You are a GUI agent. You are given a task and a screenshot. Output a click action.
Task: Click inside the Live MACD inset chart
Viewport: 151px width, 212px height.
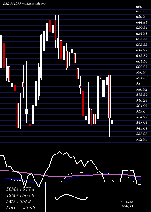(83, 197)
